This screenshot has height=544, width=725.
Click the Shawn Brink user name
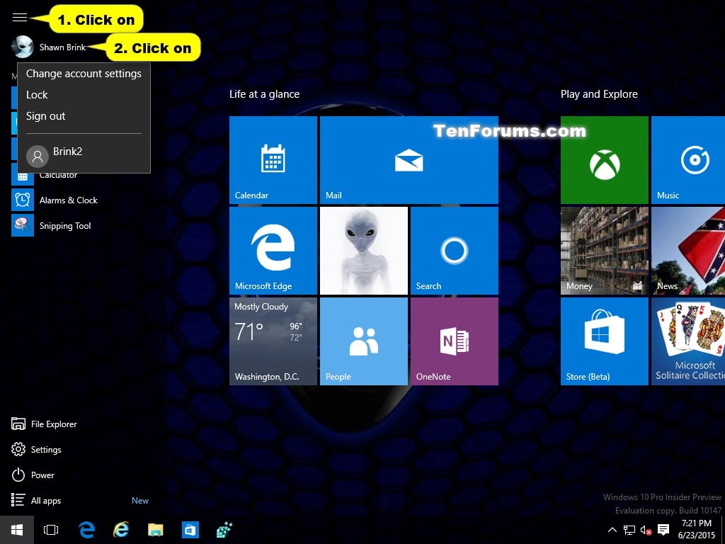pyautogui.click(x=62, y=47)
